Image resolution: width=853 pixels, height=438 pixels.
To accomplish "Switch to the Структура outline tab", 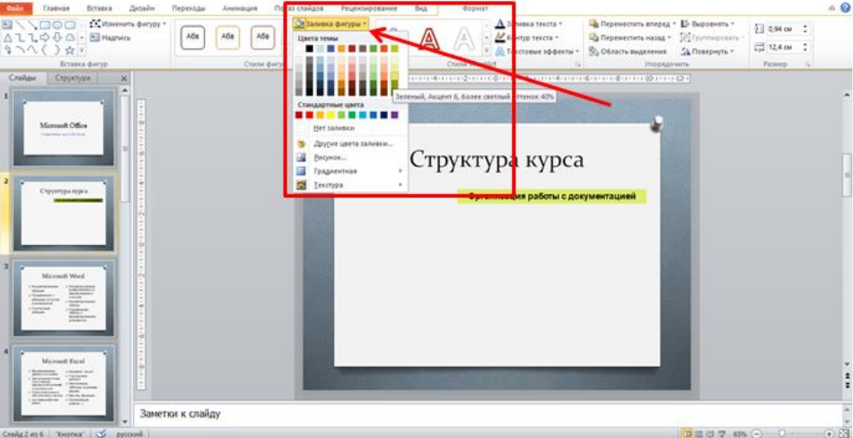I will pos(72,79).
